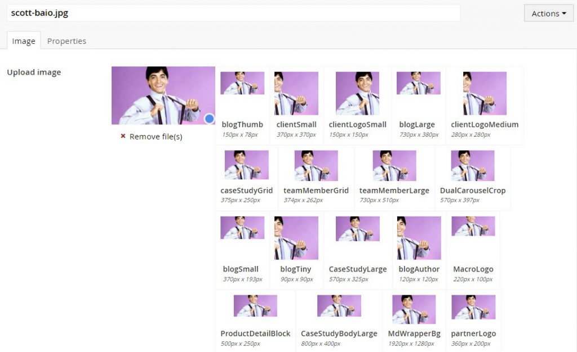Viewport: 577px width, 352px height.
Task: Select the blogLarge crop thumbnail
Action: click(x=418, y=83)
